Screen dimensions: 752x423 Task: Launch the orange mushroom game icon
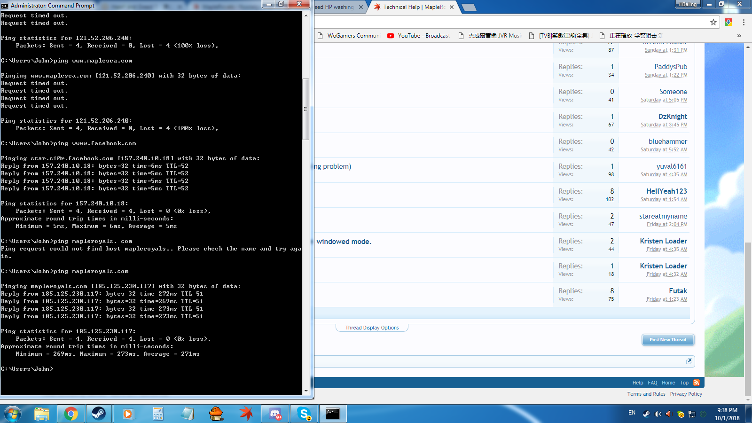pos(216,414)
